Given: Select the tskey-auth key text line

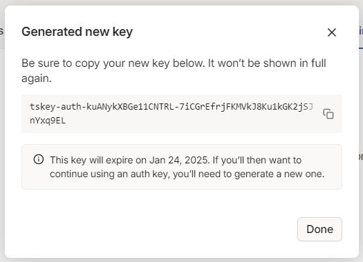Looking at the screenshot, I should (171, 107).
